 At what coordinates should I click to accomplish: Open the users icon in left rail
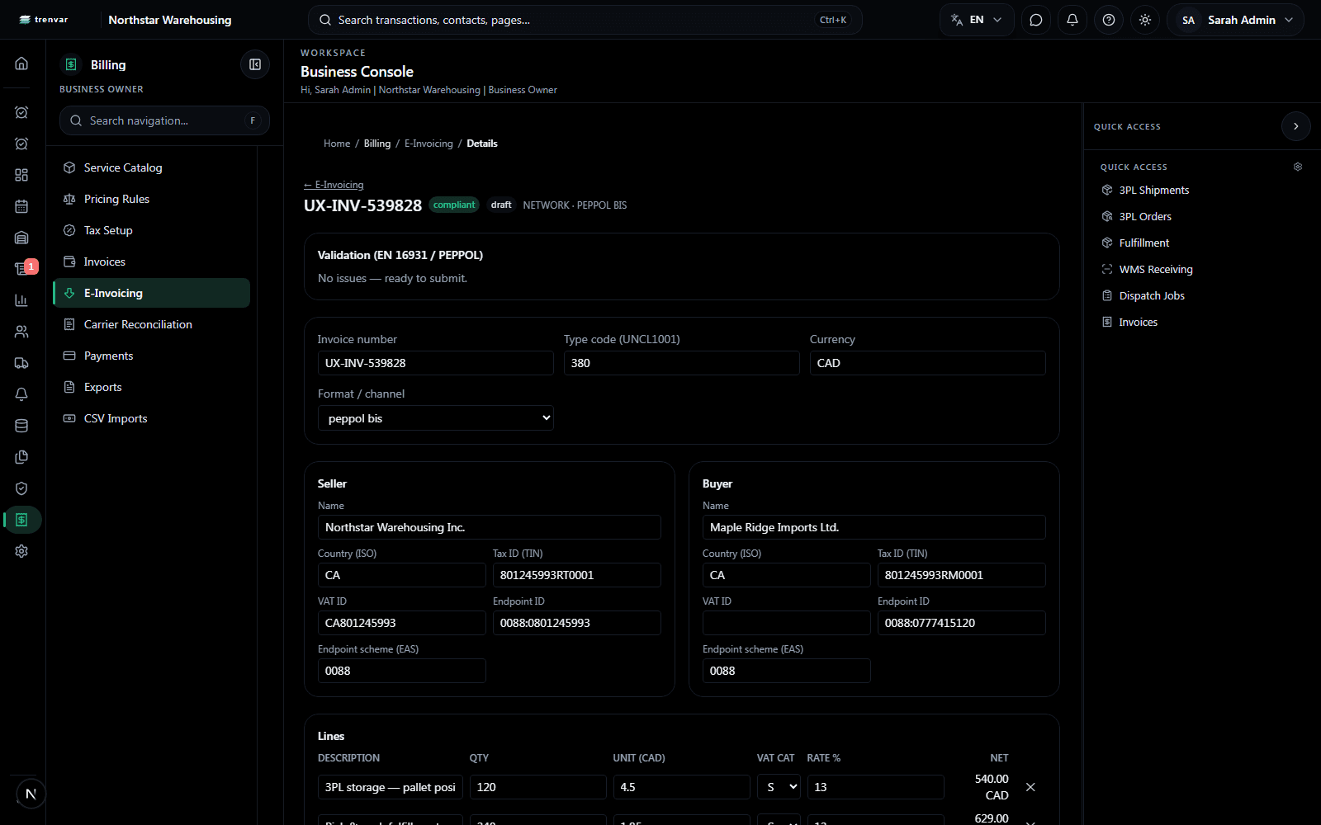tap(21, 332)
